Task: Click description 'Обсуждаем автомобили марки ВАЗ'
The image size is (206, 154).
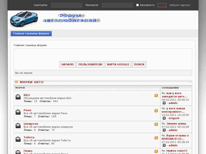Action: [47, 98]
